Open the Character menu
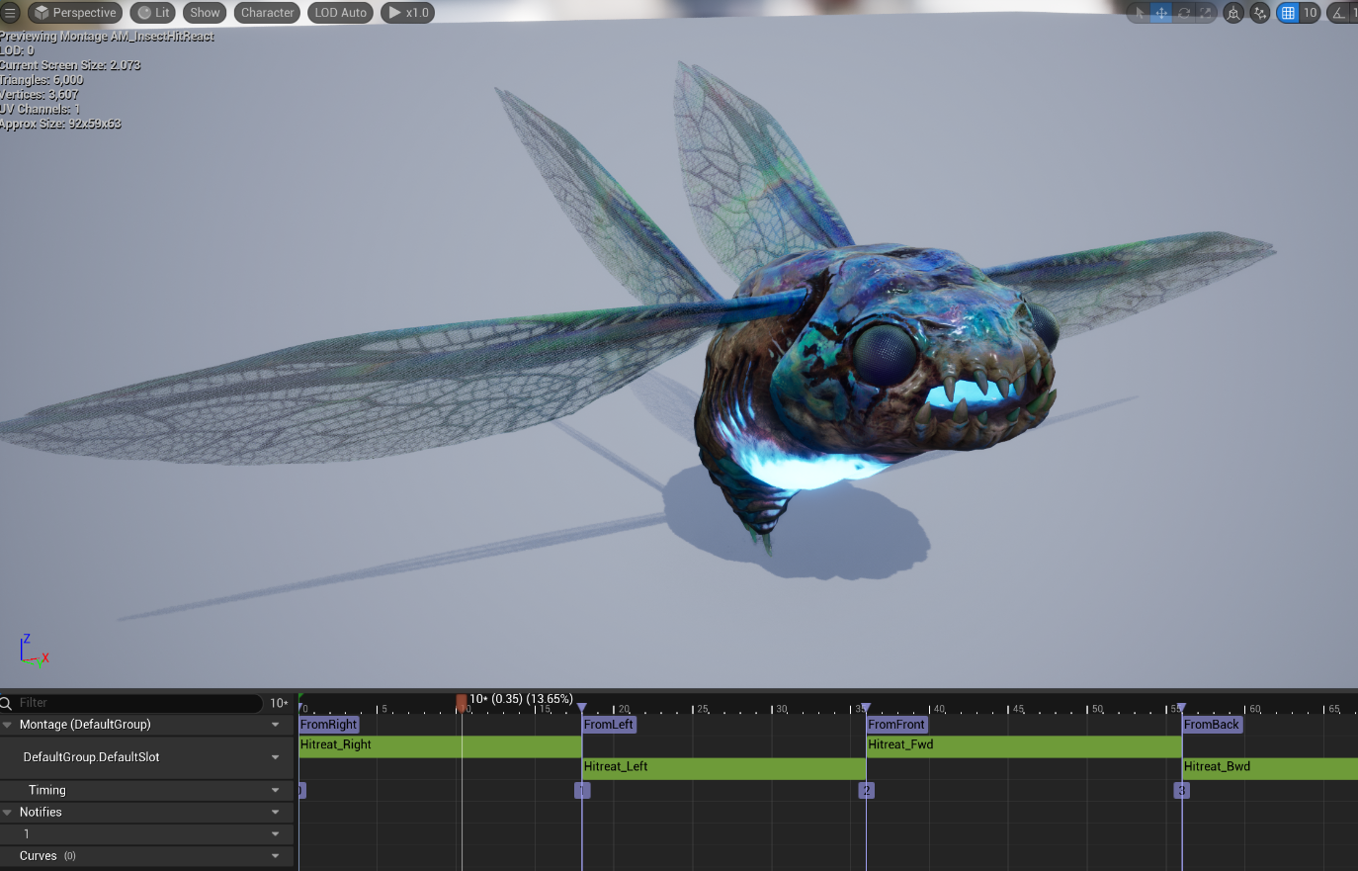1358x871 pixels. (267, 13)
